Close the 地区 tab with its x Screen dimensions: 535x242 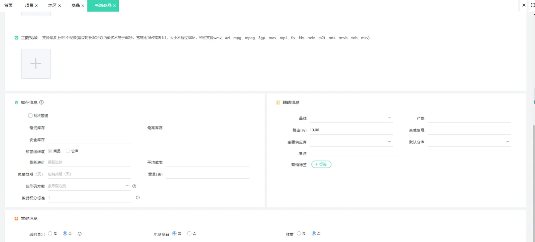60,6
